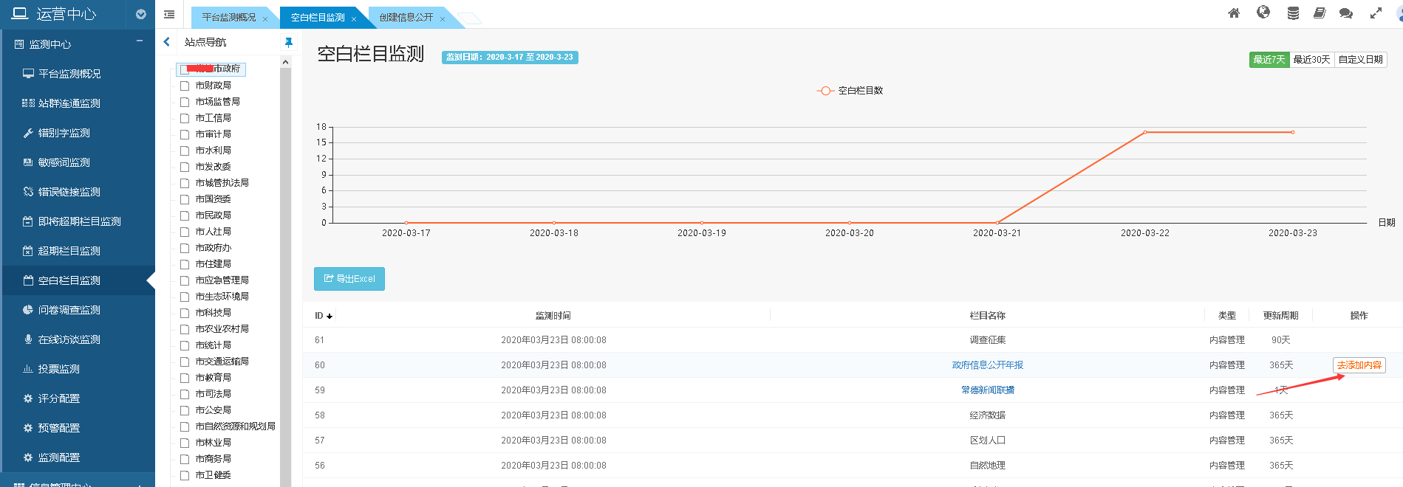
Task: Click the database stack icon
Action: tap(1293, 13)
